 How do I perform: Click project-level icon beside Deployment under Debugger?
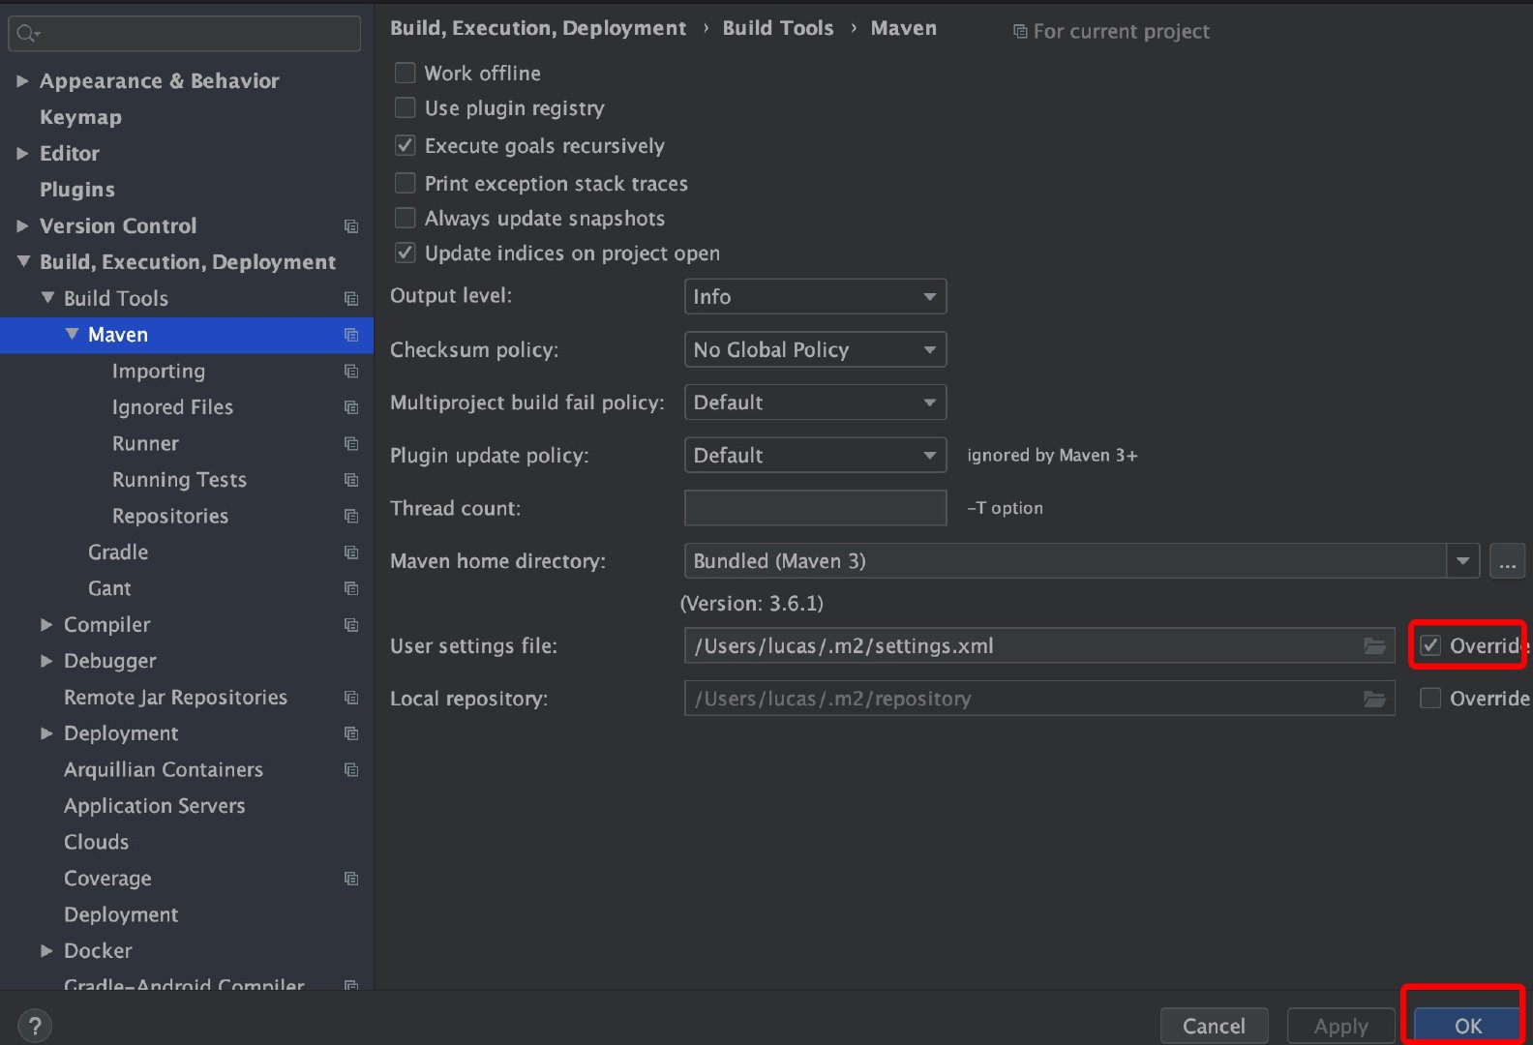pos(351,733)
